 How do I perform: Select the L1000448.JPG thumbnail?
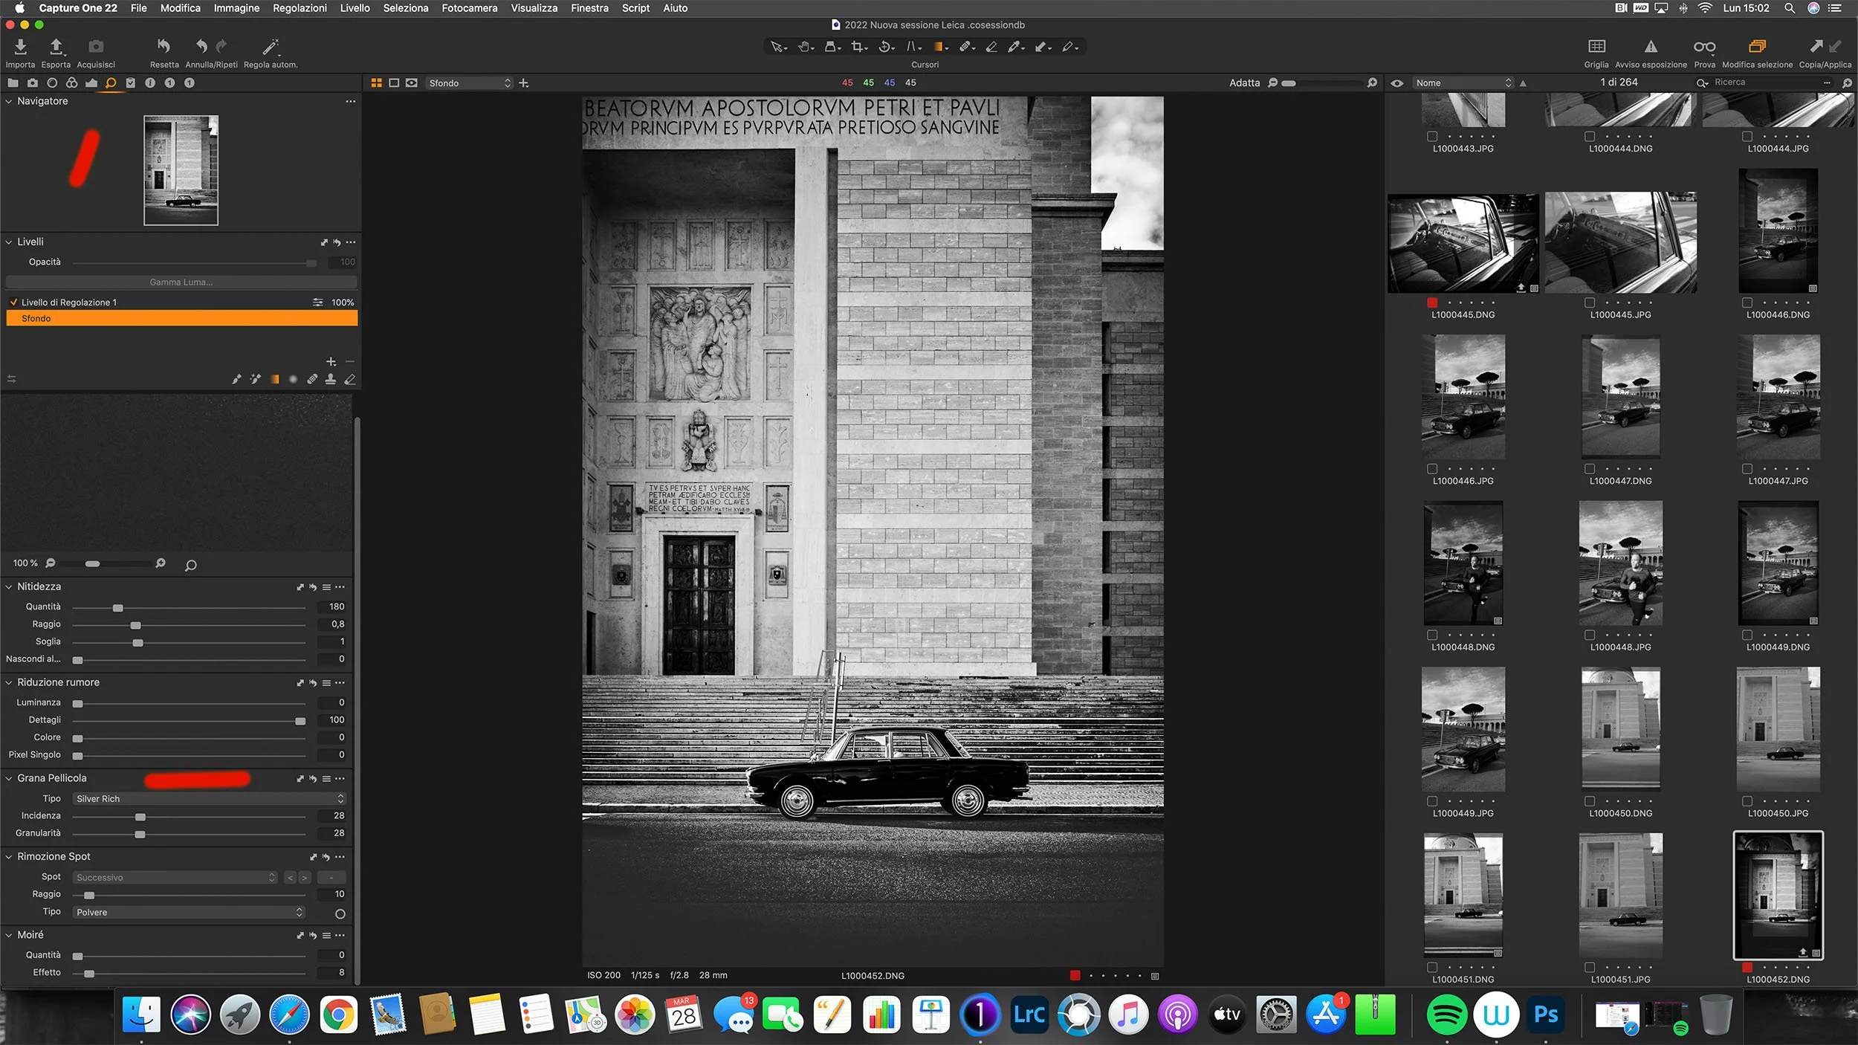click(1620, 563)
